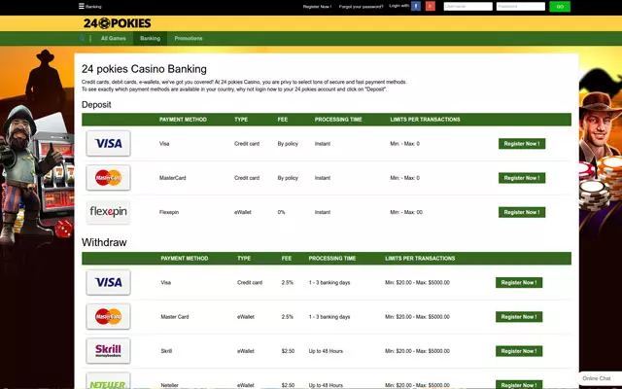
Task: Click '1 - 3 banking days' in the Visa withdraw row
Action: point(329,283)
